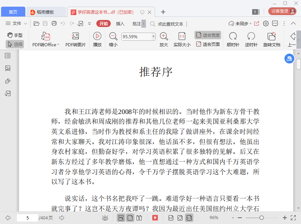Expand the quick access toolbar dropdown
301x224 pixels.
click(89, 24)
